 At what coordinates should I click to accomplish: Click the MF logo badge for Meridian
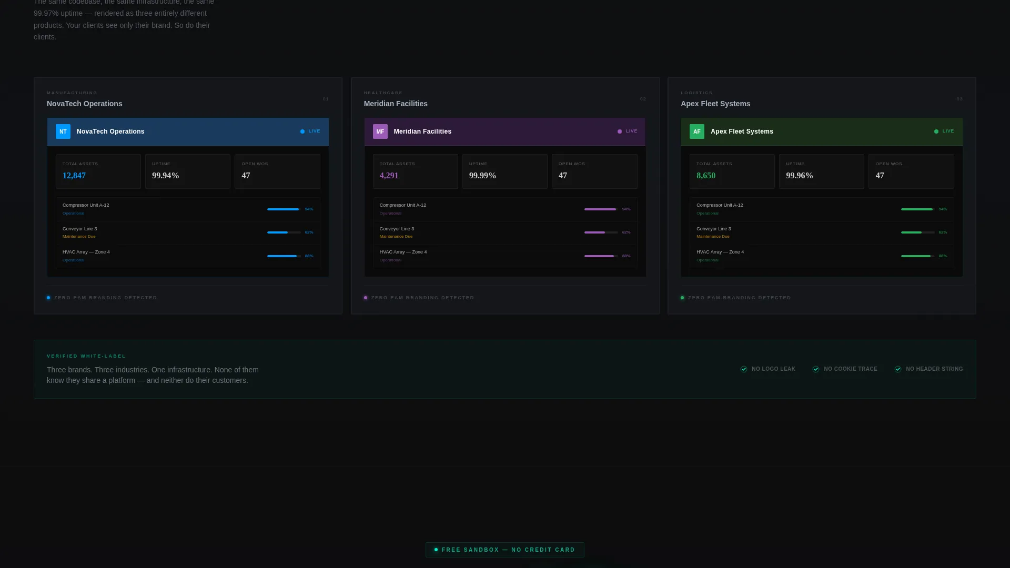[x=380, y=131]
